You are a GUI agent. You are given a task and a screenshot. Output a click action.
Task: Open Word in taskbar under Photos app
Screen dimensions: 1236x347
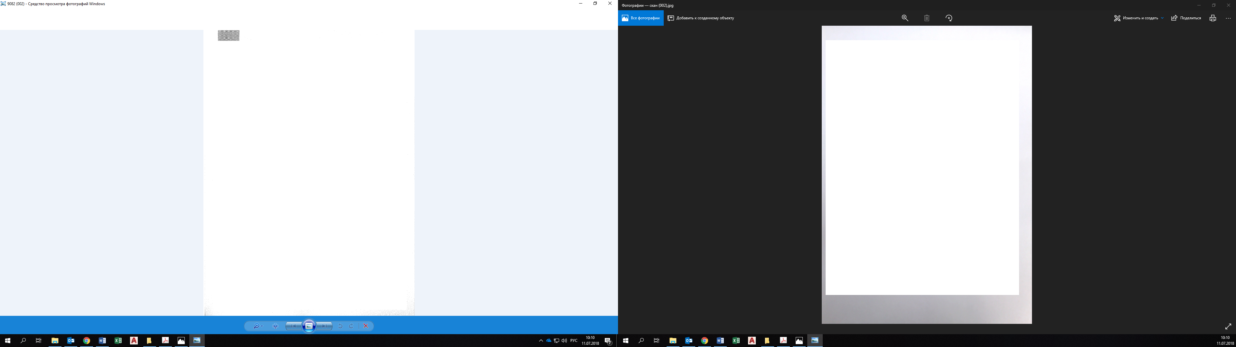pyautogui.click(x=720, y=341)
